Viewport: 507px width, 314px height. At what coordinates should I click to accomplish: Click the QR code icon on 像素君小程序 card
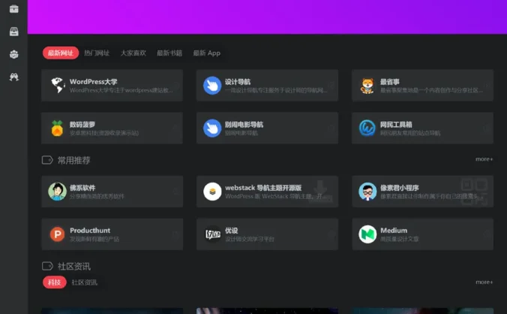(x=474, y=192)
